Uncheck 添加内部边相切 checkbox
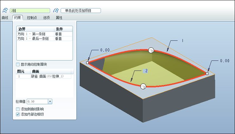 tap(18, 114)
